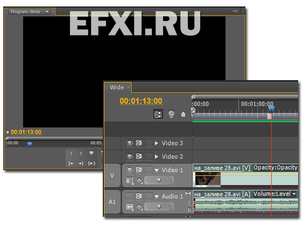Image resolution: width=303 pixels, height=227 pixels.
Task: Open Set Display Style for Video 1
Action: click(x=130, y=180)
